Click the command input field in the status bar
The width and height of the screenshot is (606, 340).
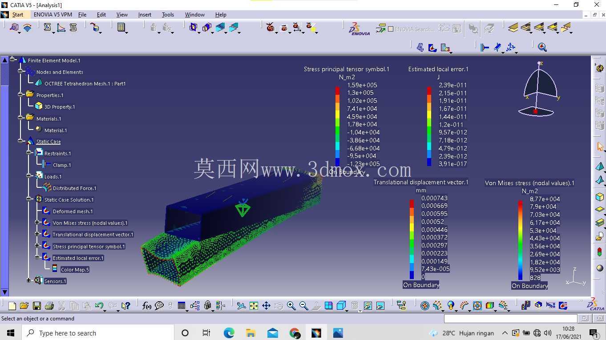click(510, 319)
